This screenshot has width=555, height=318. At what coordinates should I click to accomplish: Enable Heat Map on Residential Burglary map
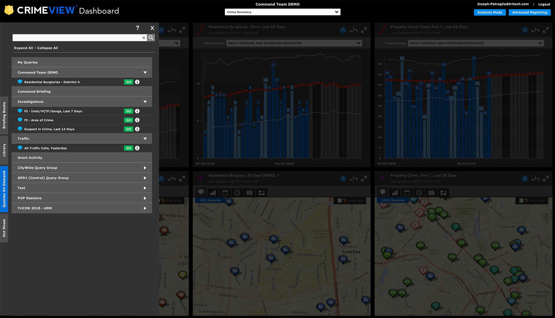(x=340, y=200)
